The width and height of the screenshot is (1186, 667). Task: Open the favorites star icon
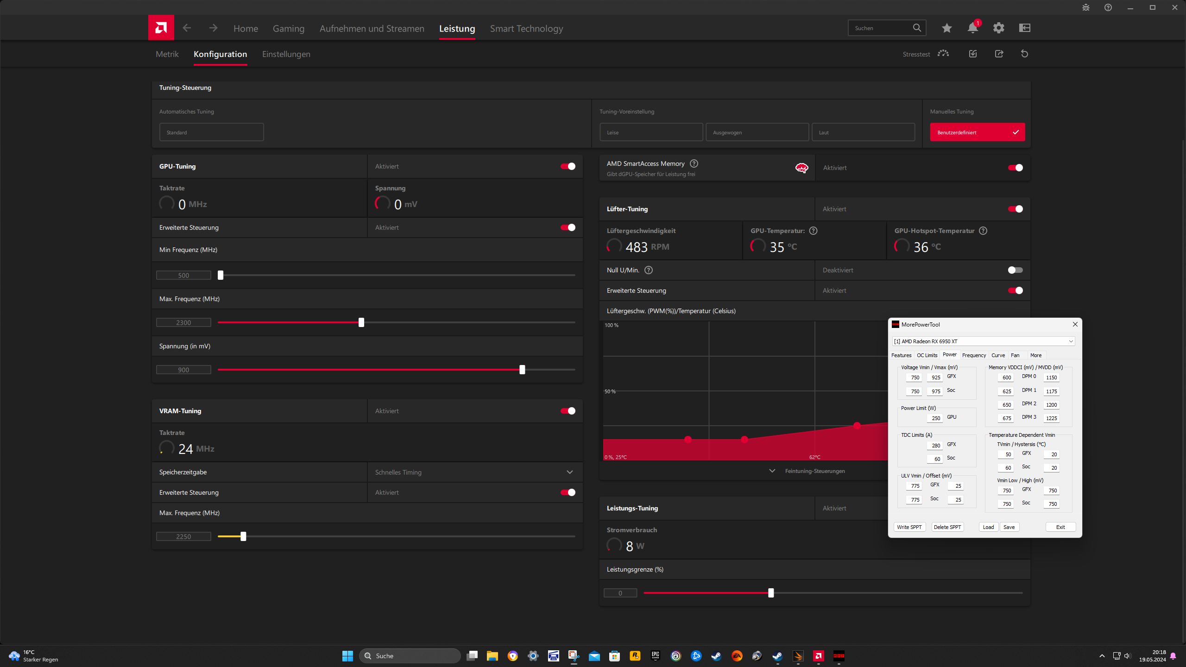coord(946,28)
